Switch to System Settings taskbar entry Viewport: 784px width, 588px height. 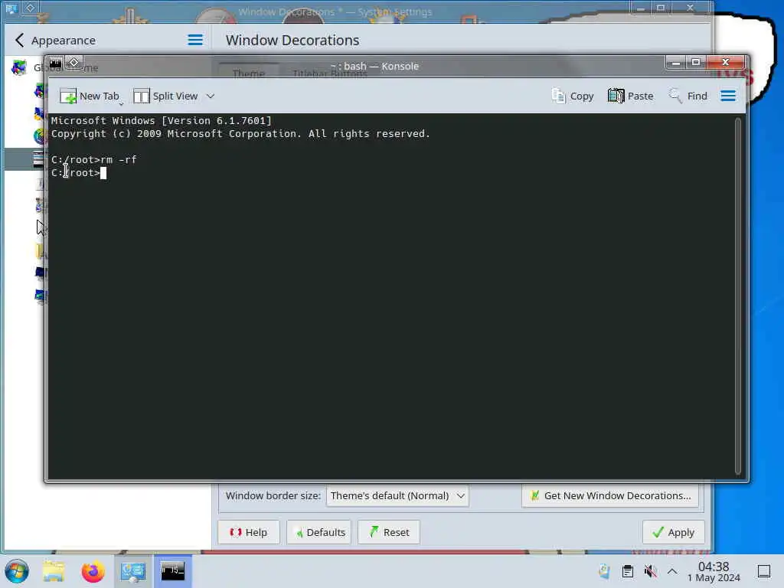tap(133, 571)
